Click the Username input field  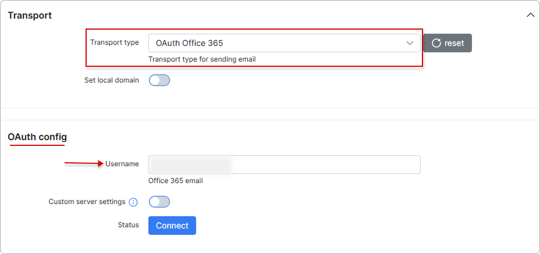[284, 164]
